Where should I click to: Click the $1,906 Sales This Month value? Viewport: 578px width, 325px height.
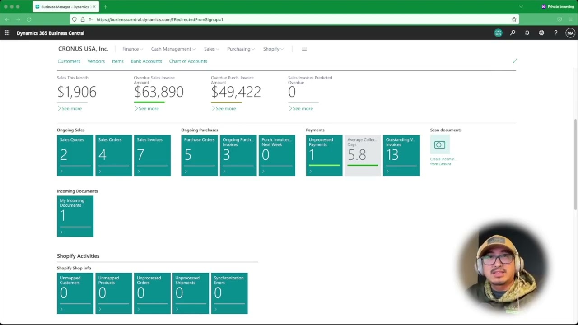(77, 92)
